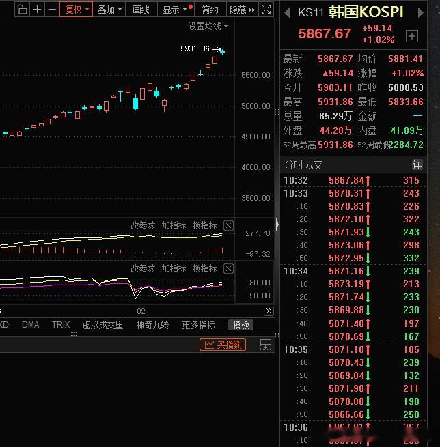Select the 虚拟成交量 indicator tab
Image resolution: width=440 pixels, height=447 pixels.
[102, 325]
